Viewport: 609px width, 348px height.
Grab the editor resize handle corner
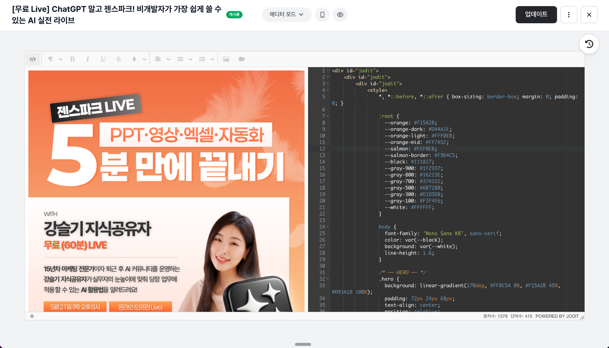(x=582, y=317)
